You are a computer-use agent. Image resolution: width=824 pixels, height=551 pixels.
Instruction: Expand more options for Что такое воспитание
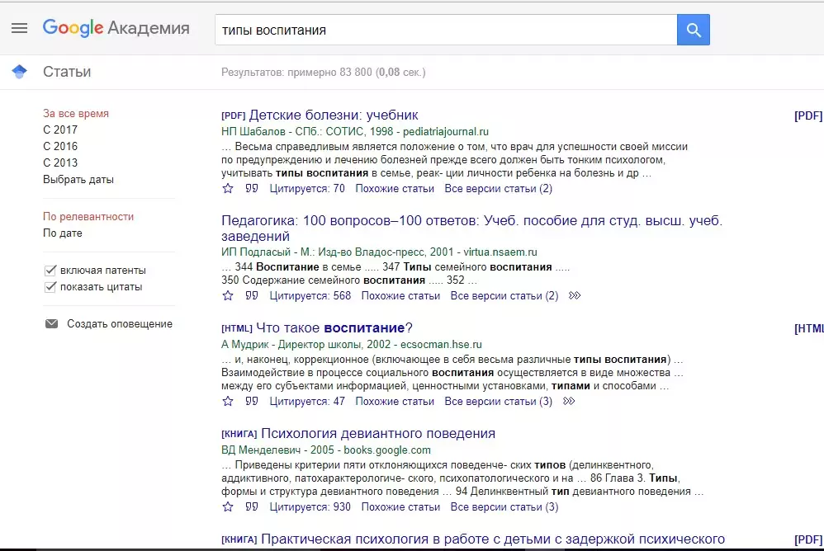569,401
